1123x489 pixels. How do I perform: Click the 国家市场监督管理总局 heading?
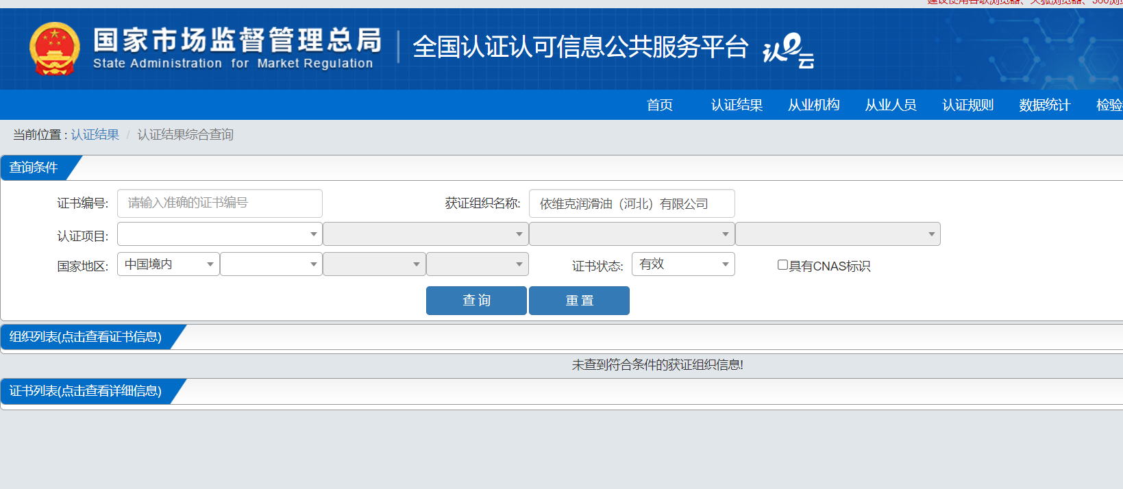tap(237, 40)
